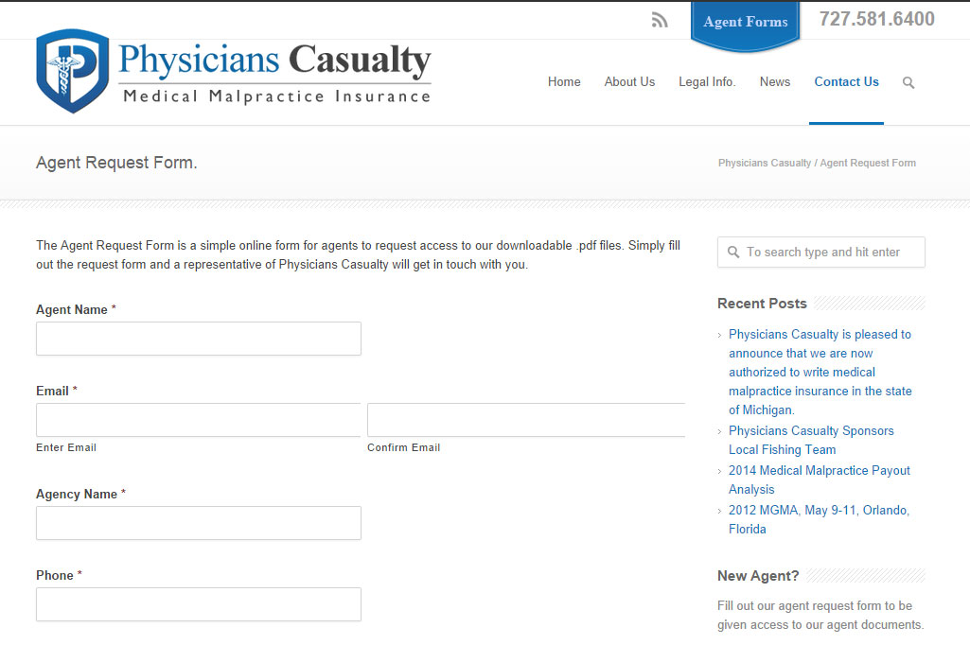This screenshot has width=970, height=645.
Task: Follow the Physicians Casualty breadcrumb link
Action: pyautogui.click(x=765, y=163)
